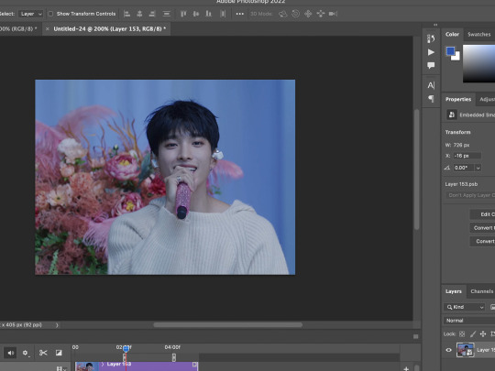Open the Normal blend mode dropdown
495x371 pixels.
tap(469, 321)
